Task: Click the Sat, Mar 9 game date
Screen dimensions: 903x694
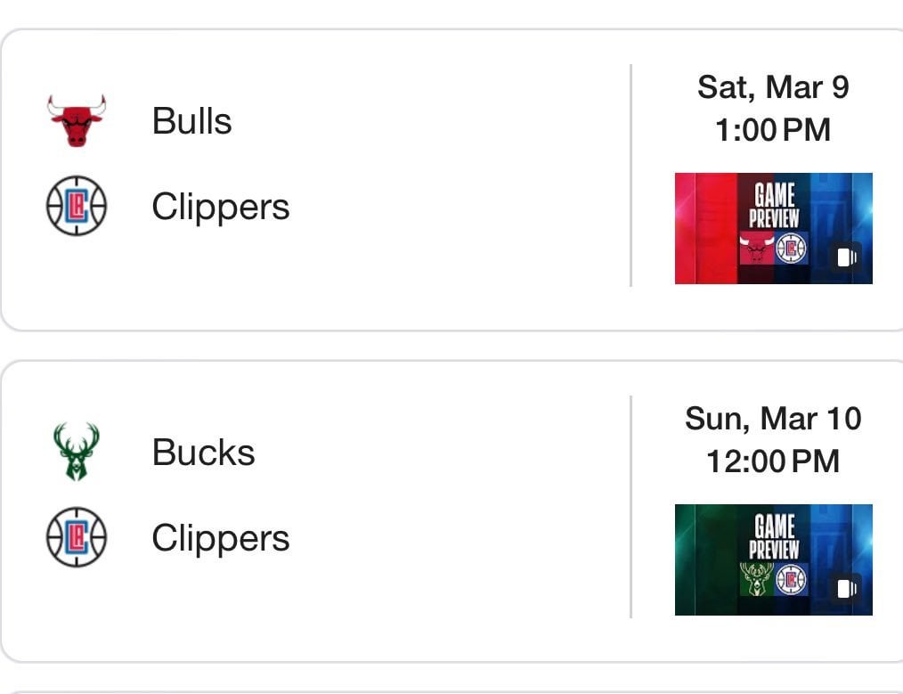Action: (x=773, y=87)
